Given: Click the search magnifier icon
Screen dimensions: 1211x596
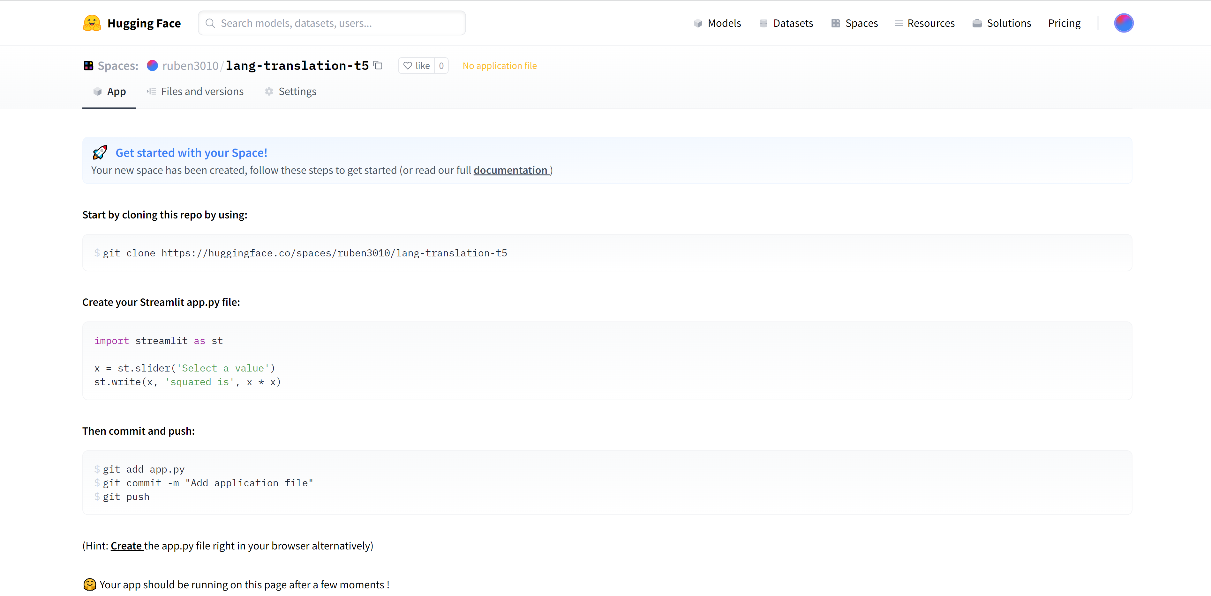Looking at the screenshot, I should (x=210, y=23).
